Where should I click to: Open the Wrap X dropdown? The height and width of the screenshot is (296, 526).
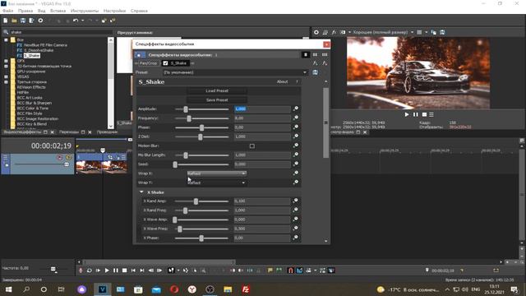216,173
